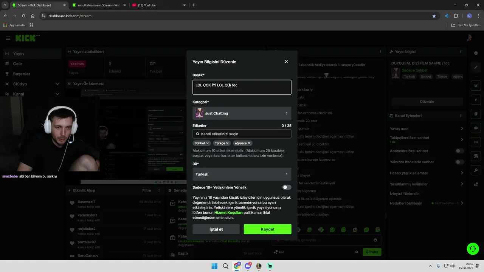Save changes with the Kaydet button
This screenshot has height=272, width=484.
[x=267, y=229]
